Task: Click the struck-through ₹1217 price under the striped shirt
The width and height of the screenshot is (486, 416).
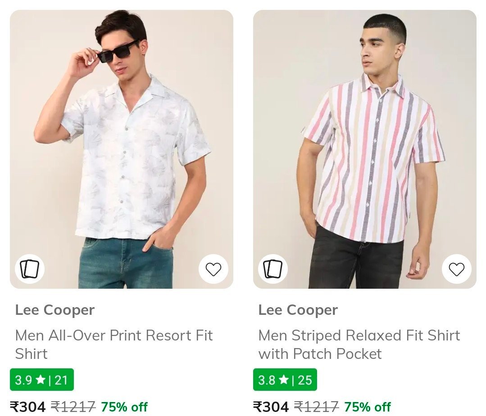Action: click(x=316, y=407)
